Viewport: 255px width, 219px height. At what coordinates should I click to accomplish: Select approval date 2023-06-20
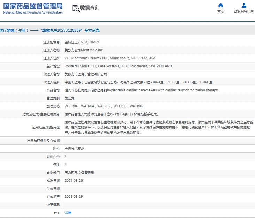[x=74, y=181]
